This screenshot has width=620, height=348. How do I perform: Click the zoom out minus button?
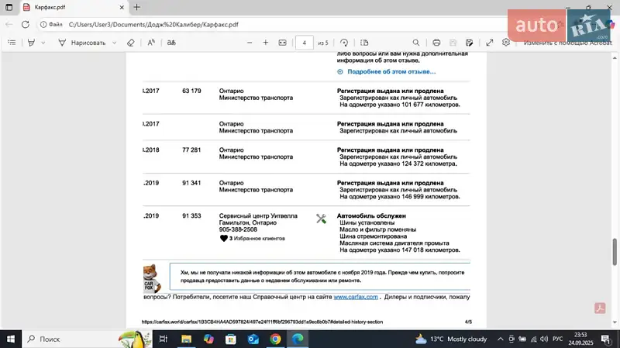pos(250,43)
